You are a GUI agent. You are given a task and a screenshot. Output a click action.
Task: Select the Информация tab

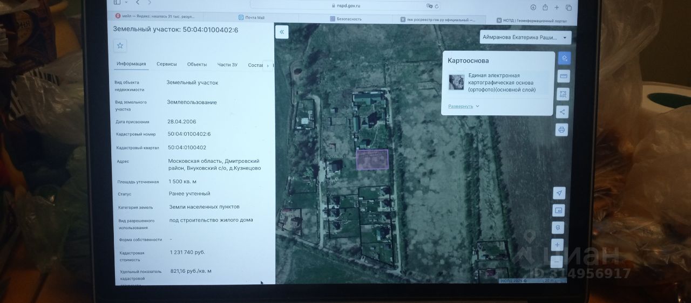click(131, 64)
